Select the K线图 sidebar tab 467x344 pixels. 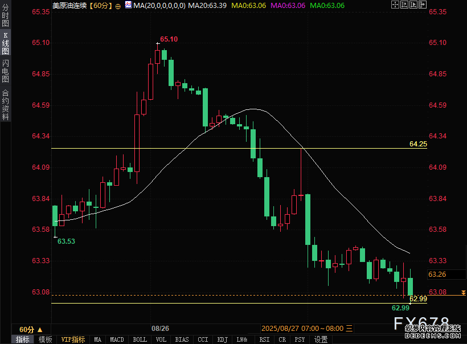click(x=5, y=43)
